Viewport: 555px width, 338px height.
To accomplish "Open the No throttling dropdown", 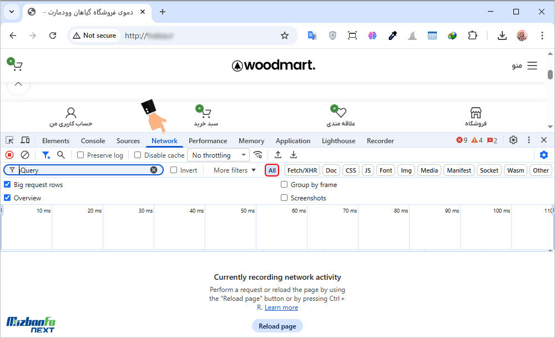I will click(x=218, y=155).
